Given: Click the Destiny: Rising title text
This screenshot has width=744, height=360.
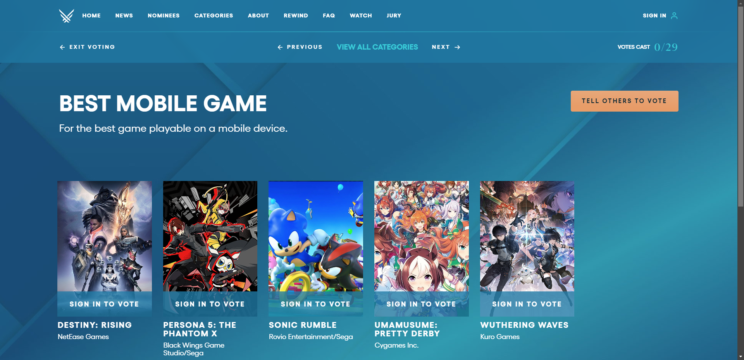Looking at the screenshot, I should [x=95, y=325].
